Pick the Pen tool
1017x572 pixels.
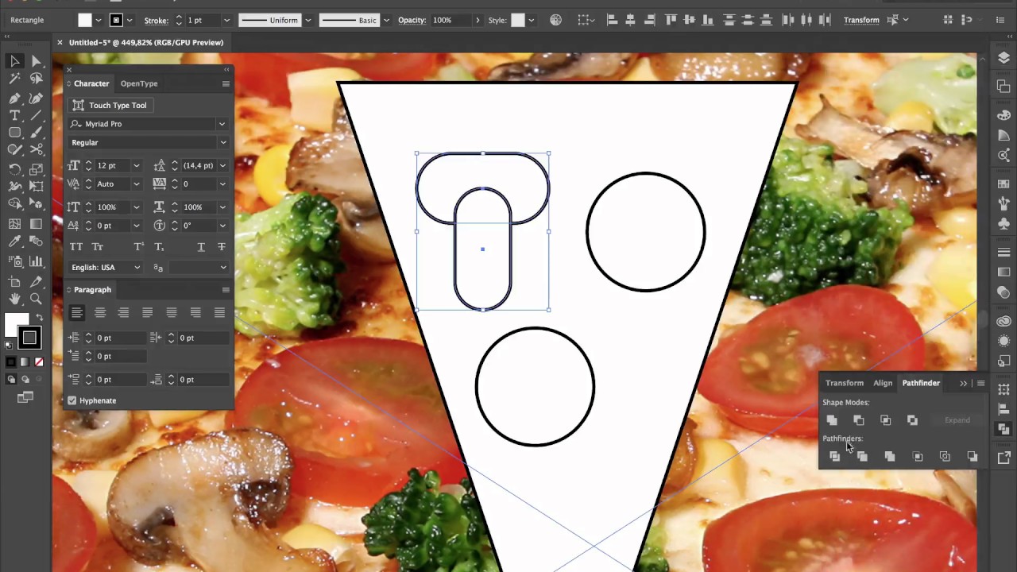point(15,98)
